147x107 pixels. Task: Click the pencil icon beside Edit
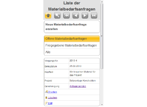click(x=46, y=103)
